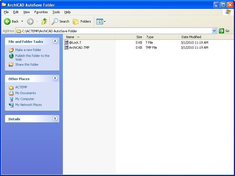Select the ArchiCAD.TMP file icon
Viewport: 235px width, 176px height.
(x=67, y=48)
